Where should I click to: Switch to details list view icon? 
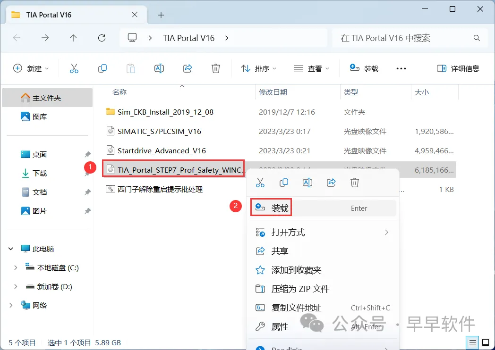tap(472, 343)
